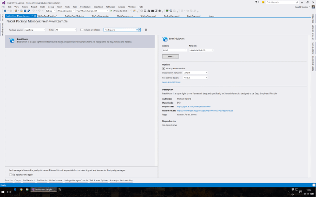Open the NuGet browser panel tab
316x197 pixels.
click(56, 180)
